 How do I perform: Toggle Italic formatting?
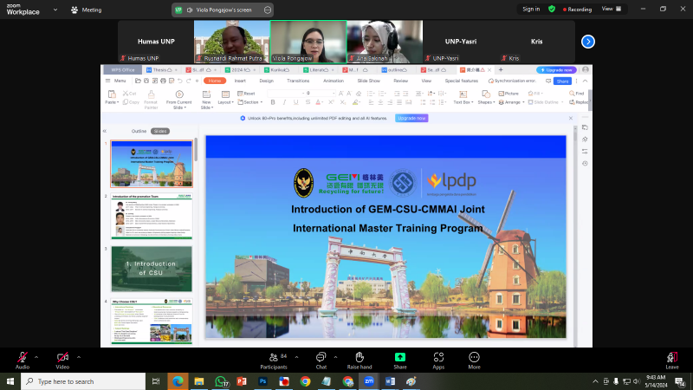284,102
